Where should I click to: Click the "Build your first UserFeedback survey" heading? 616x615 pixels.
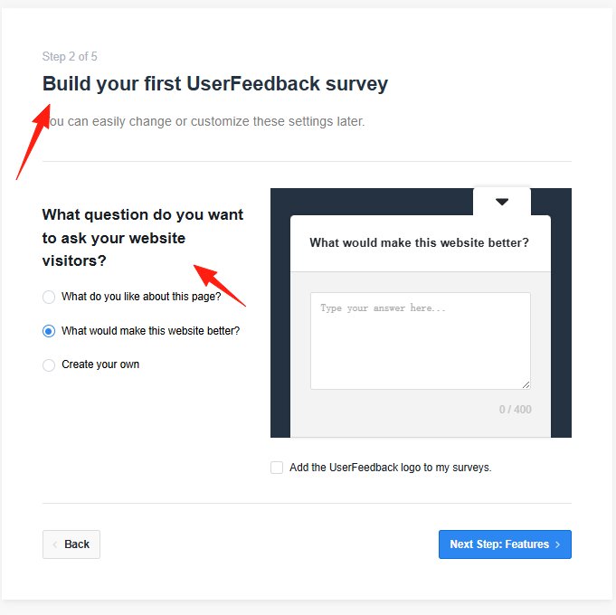coord(215,84)
